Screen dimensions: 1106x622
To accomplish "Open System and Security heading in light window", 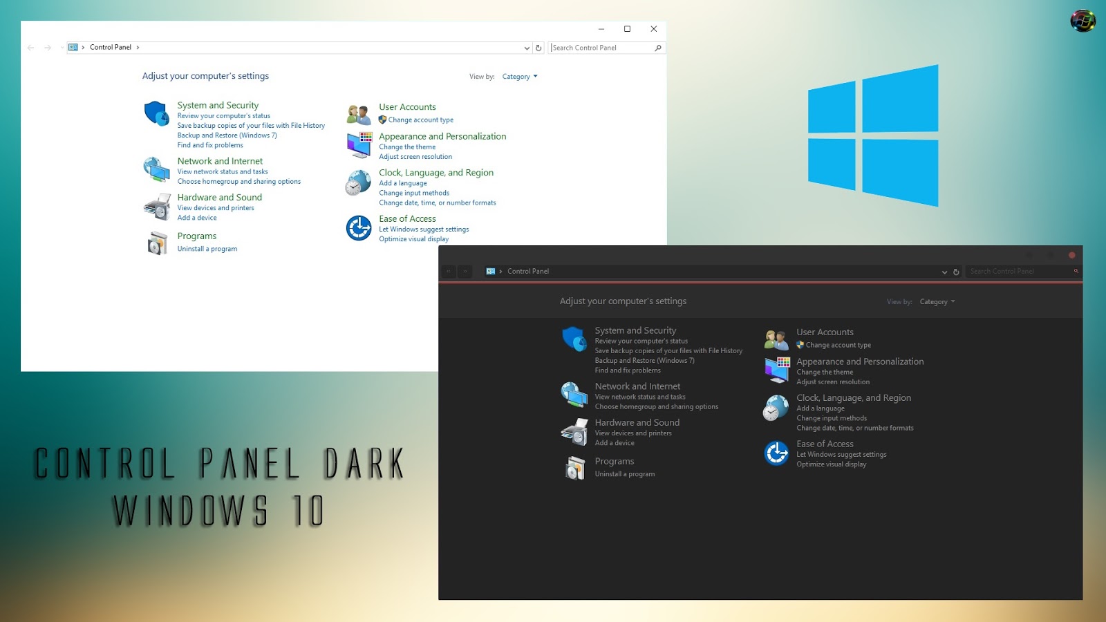I will point(218,105).
